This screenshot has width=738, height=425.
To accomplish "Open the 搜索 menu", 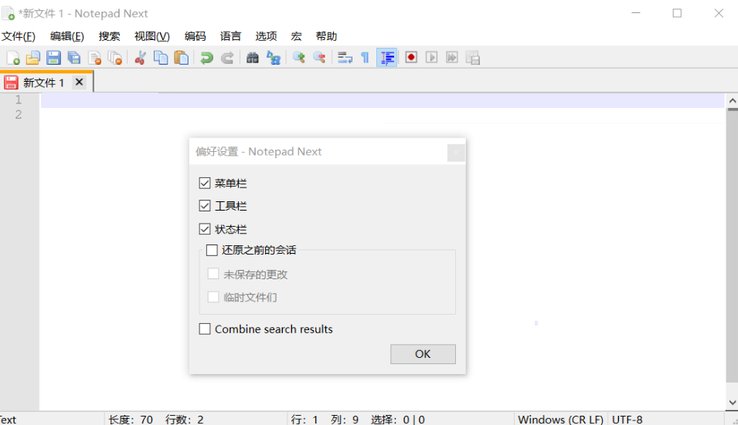I will (109, 36).
